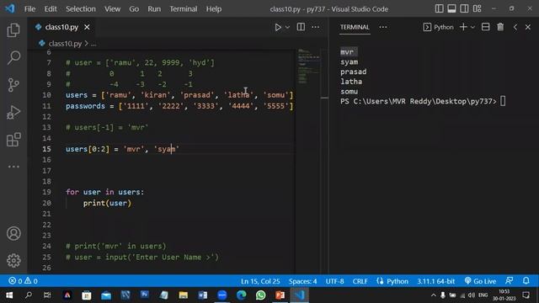Viewport: 539px width, 303px height.
Task: Click the Python terminal profile label
Action: click(438, 27)
